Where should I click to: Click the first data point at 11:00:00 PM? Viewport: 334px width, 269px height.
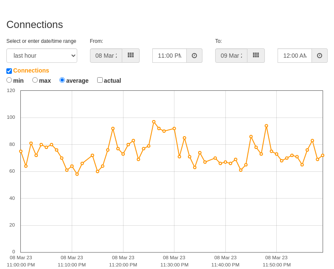coord(21,151)
